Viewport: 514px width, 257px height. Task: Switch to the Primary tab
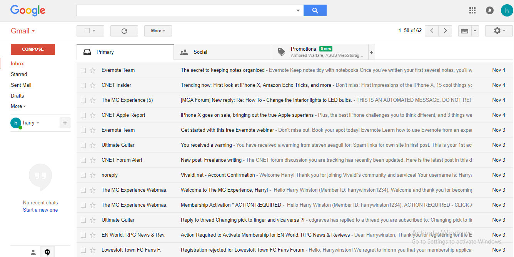click(x=125, y=52)
